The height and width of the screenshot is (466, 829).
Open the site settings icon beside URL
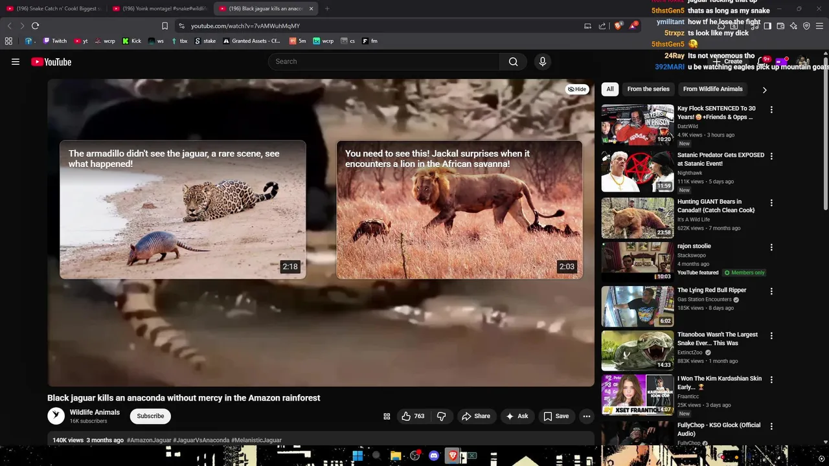tap(182, 26)
